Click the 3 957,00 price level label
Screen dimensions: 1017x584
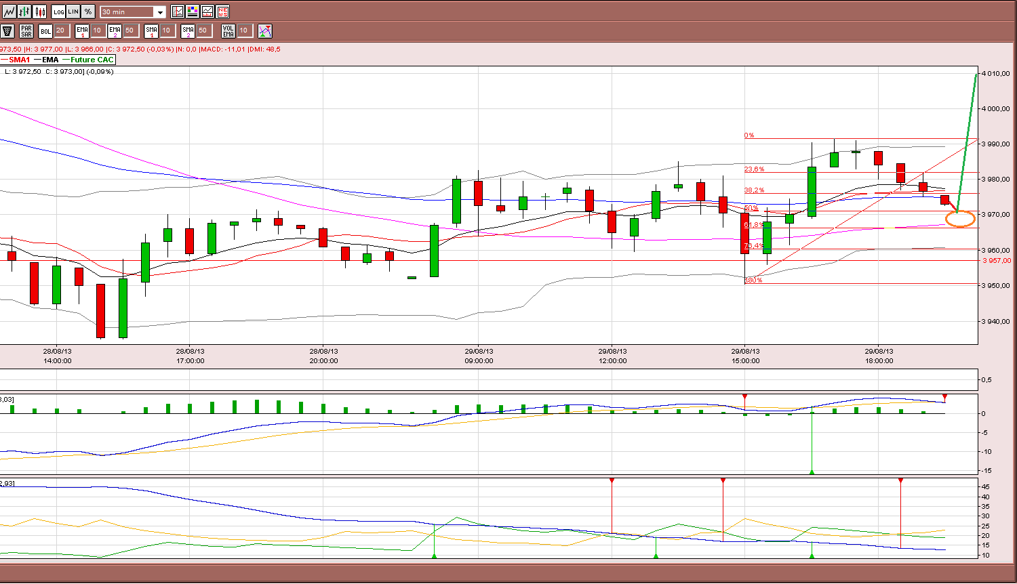pos(997,260)
